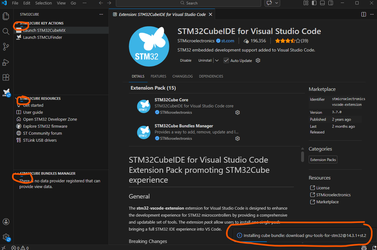Open the License resource link
The width and height of the screenshot is (377, 250).
[323, 188]
